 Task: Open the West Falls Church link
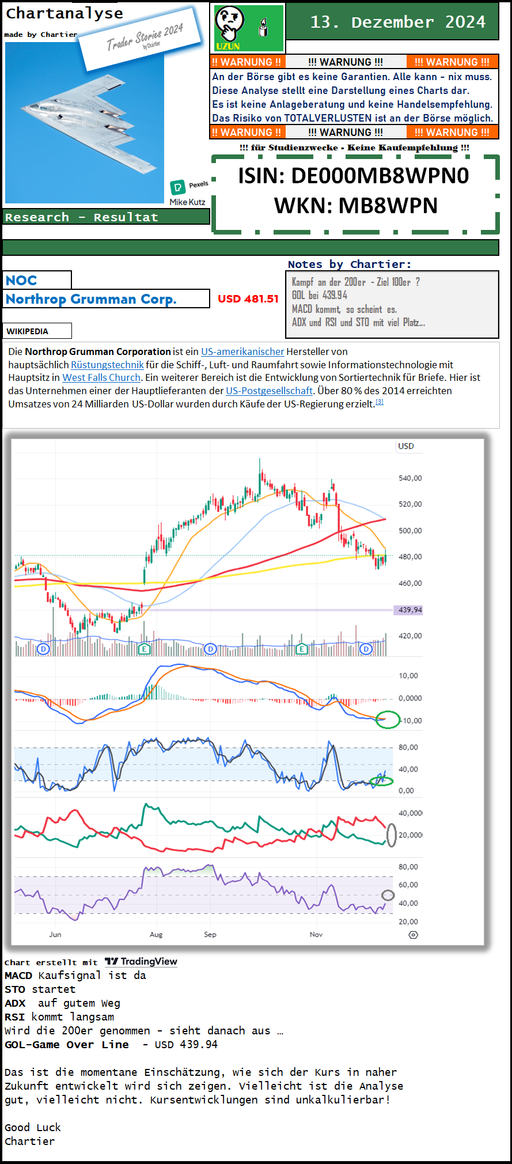[101, 377]
